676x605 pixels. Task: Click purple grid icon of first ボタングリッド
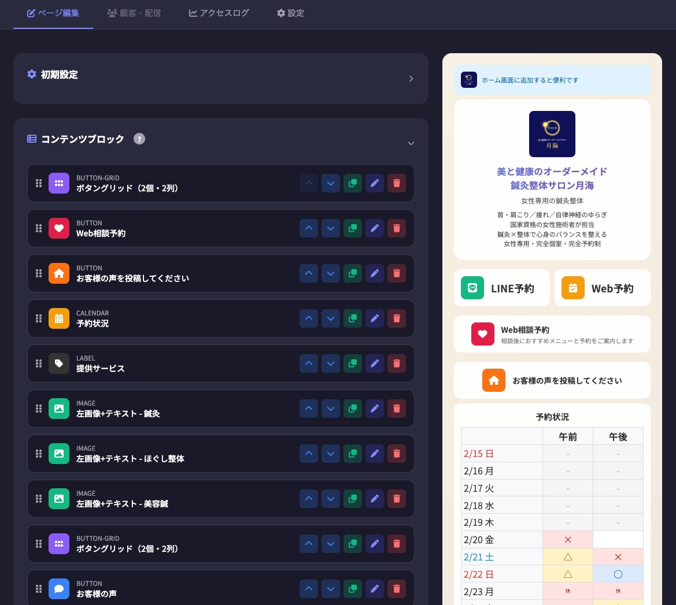click(x=59, y=183)
